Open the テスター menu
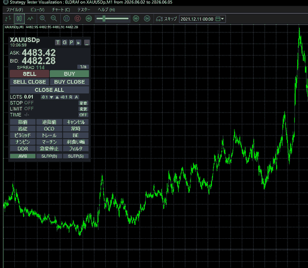 pos(84,10)
